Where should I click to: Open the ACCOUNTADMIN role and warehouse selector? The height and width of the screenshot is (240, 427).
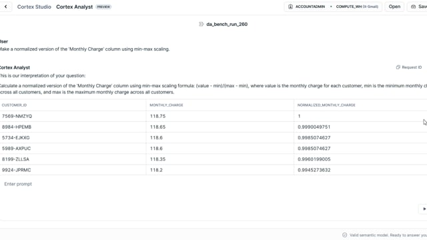[x=333, y=7]
